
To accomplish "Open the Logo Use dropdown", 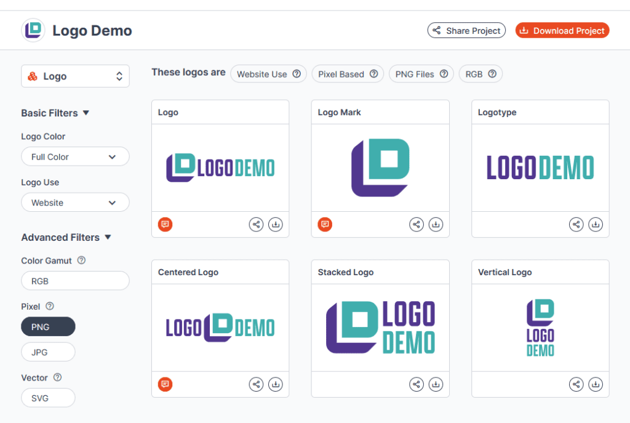I will pos(75,202).
